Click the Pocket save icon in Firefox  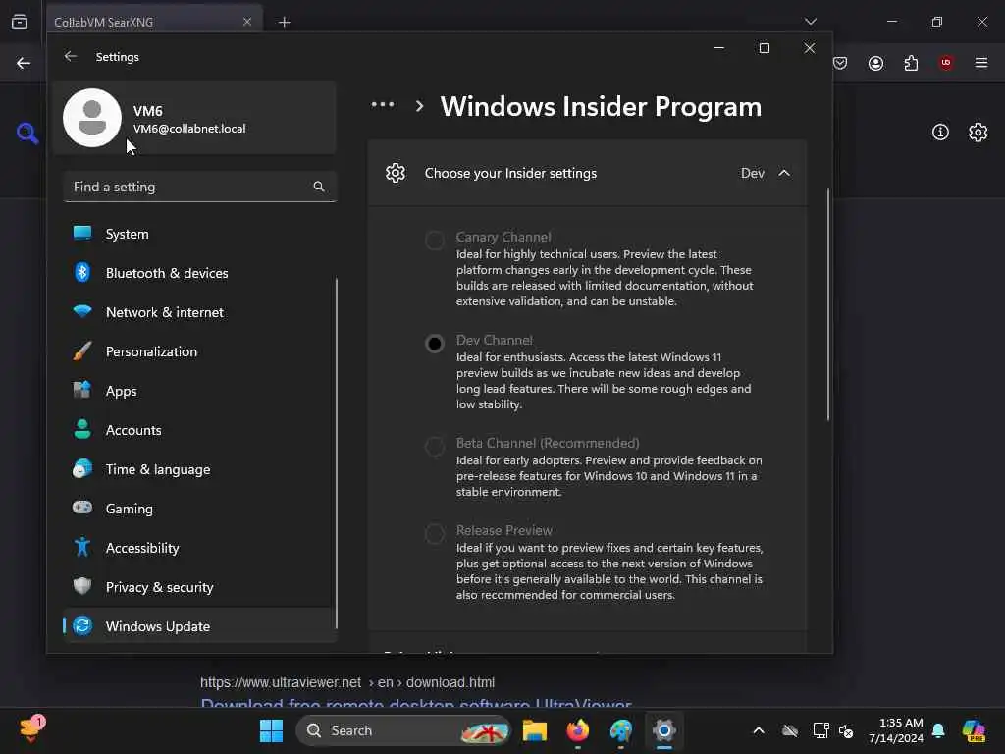tap(840, 63)
